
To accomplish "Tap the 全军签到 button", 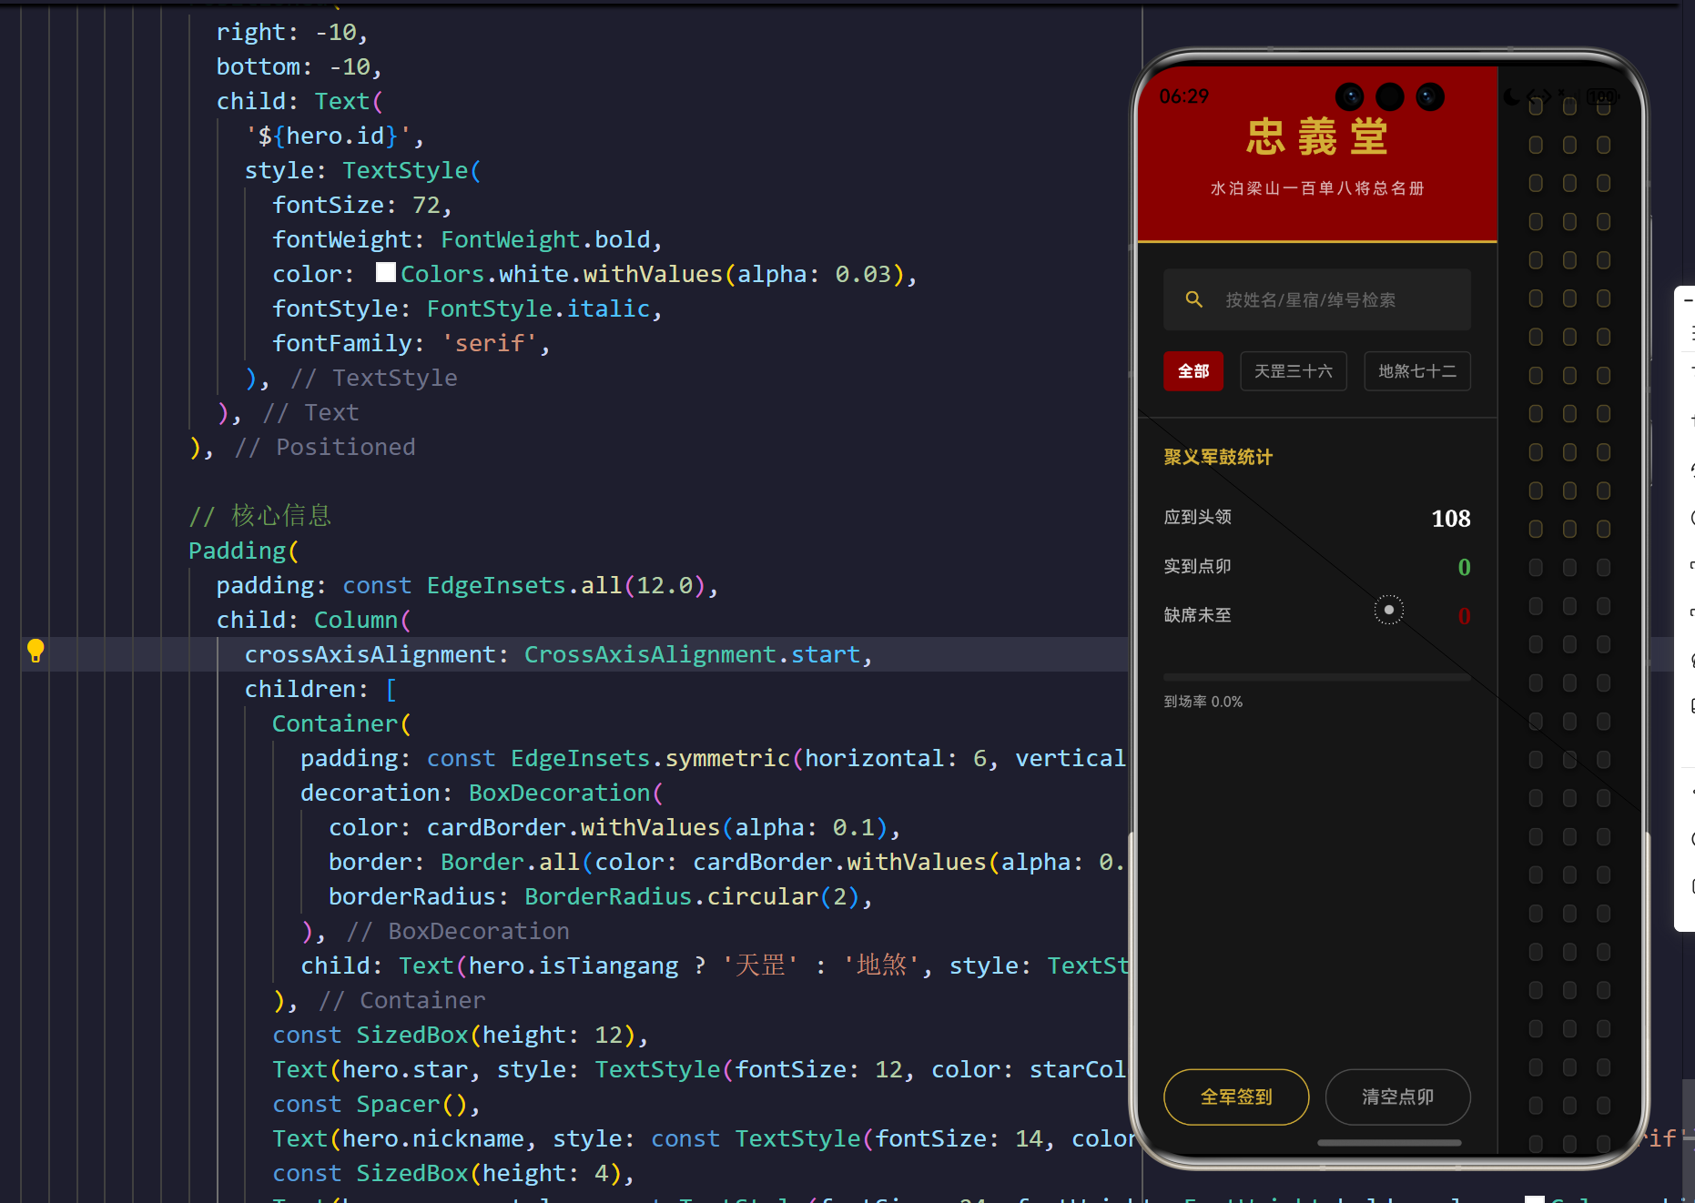I will tap(1236, 1097).
